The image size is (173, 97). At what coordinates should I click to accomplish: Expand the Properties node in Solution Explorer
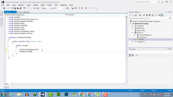[132, 26]
